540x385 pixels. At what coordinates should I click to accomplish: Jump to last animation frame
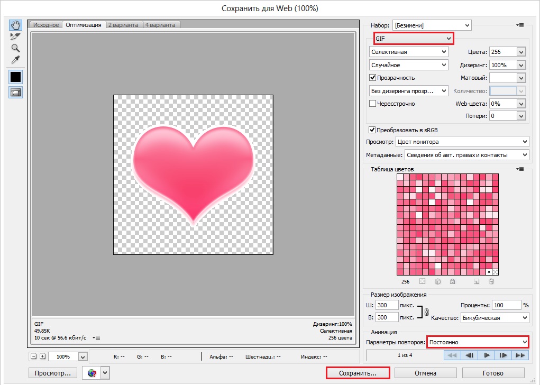pyautogui.click(x=520, y=355)
